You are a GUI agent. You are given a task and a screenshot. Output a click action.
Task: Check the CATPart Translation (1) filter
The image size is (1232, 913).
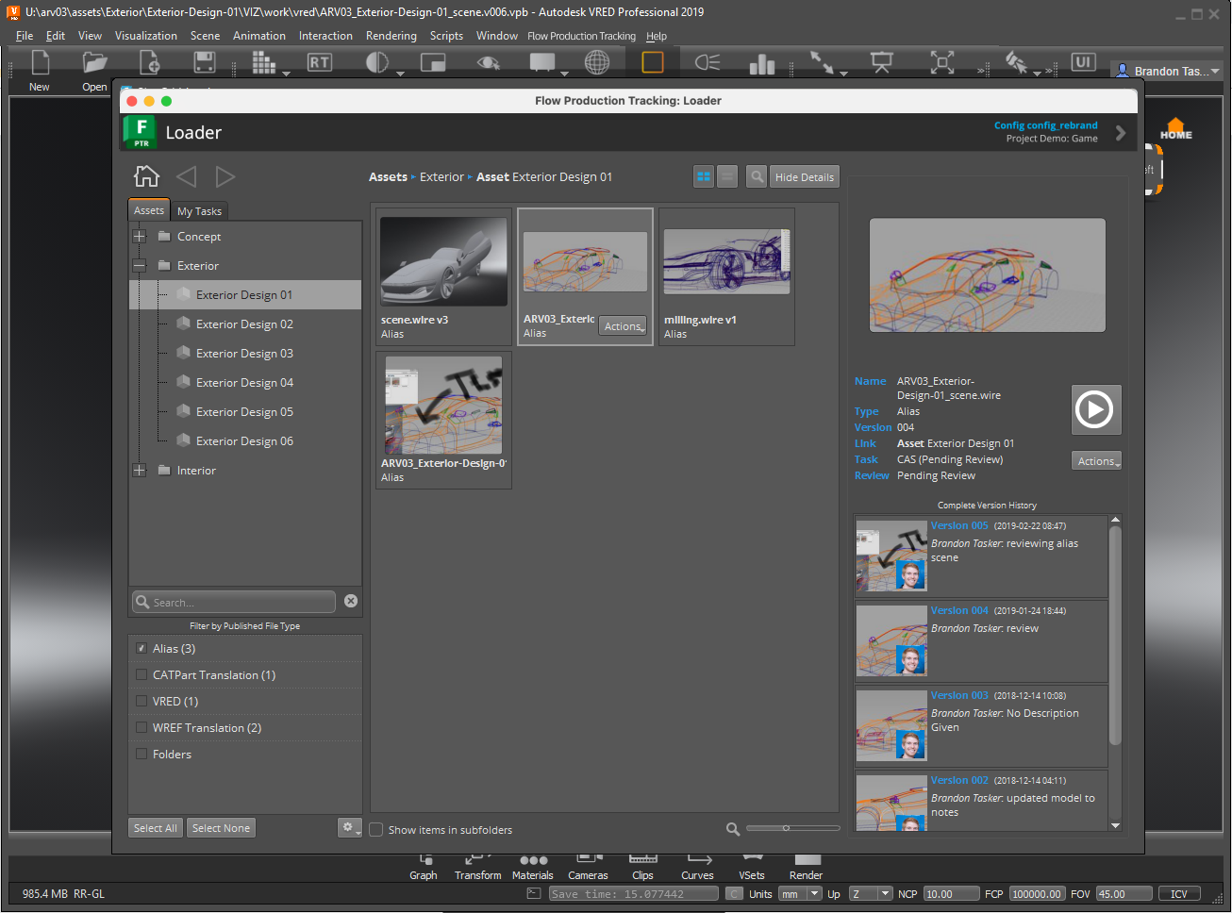click(x=142, y=674)
